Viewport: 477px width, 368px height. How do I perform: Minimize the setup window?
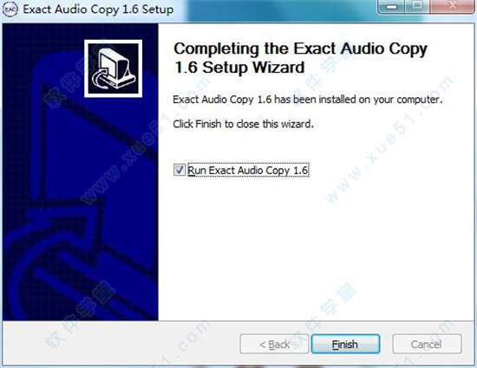tap(391, 6)
